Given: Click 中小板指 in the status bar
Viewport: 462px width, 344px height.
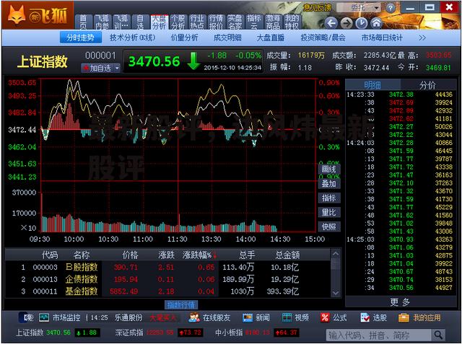Looking at the screenshot, I should point(229,332).
